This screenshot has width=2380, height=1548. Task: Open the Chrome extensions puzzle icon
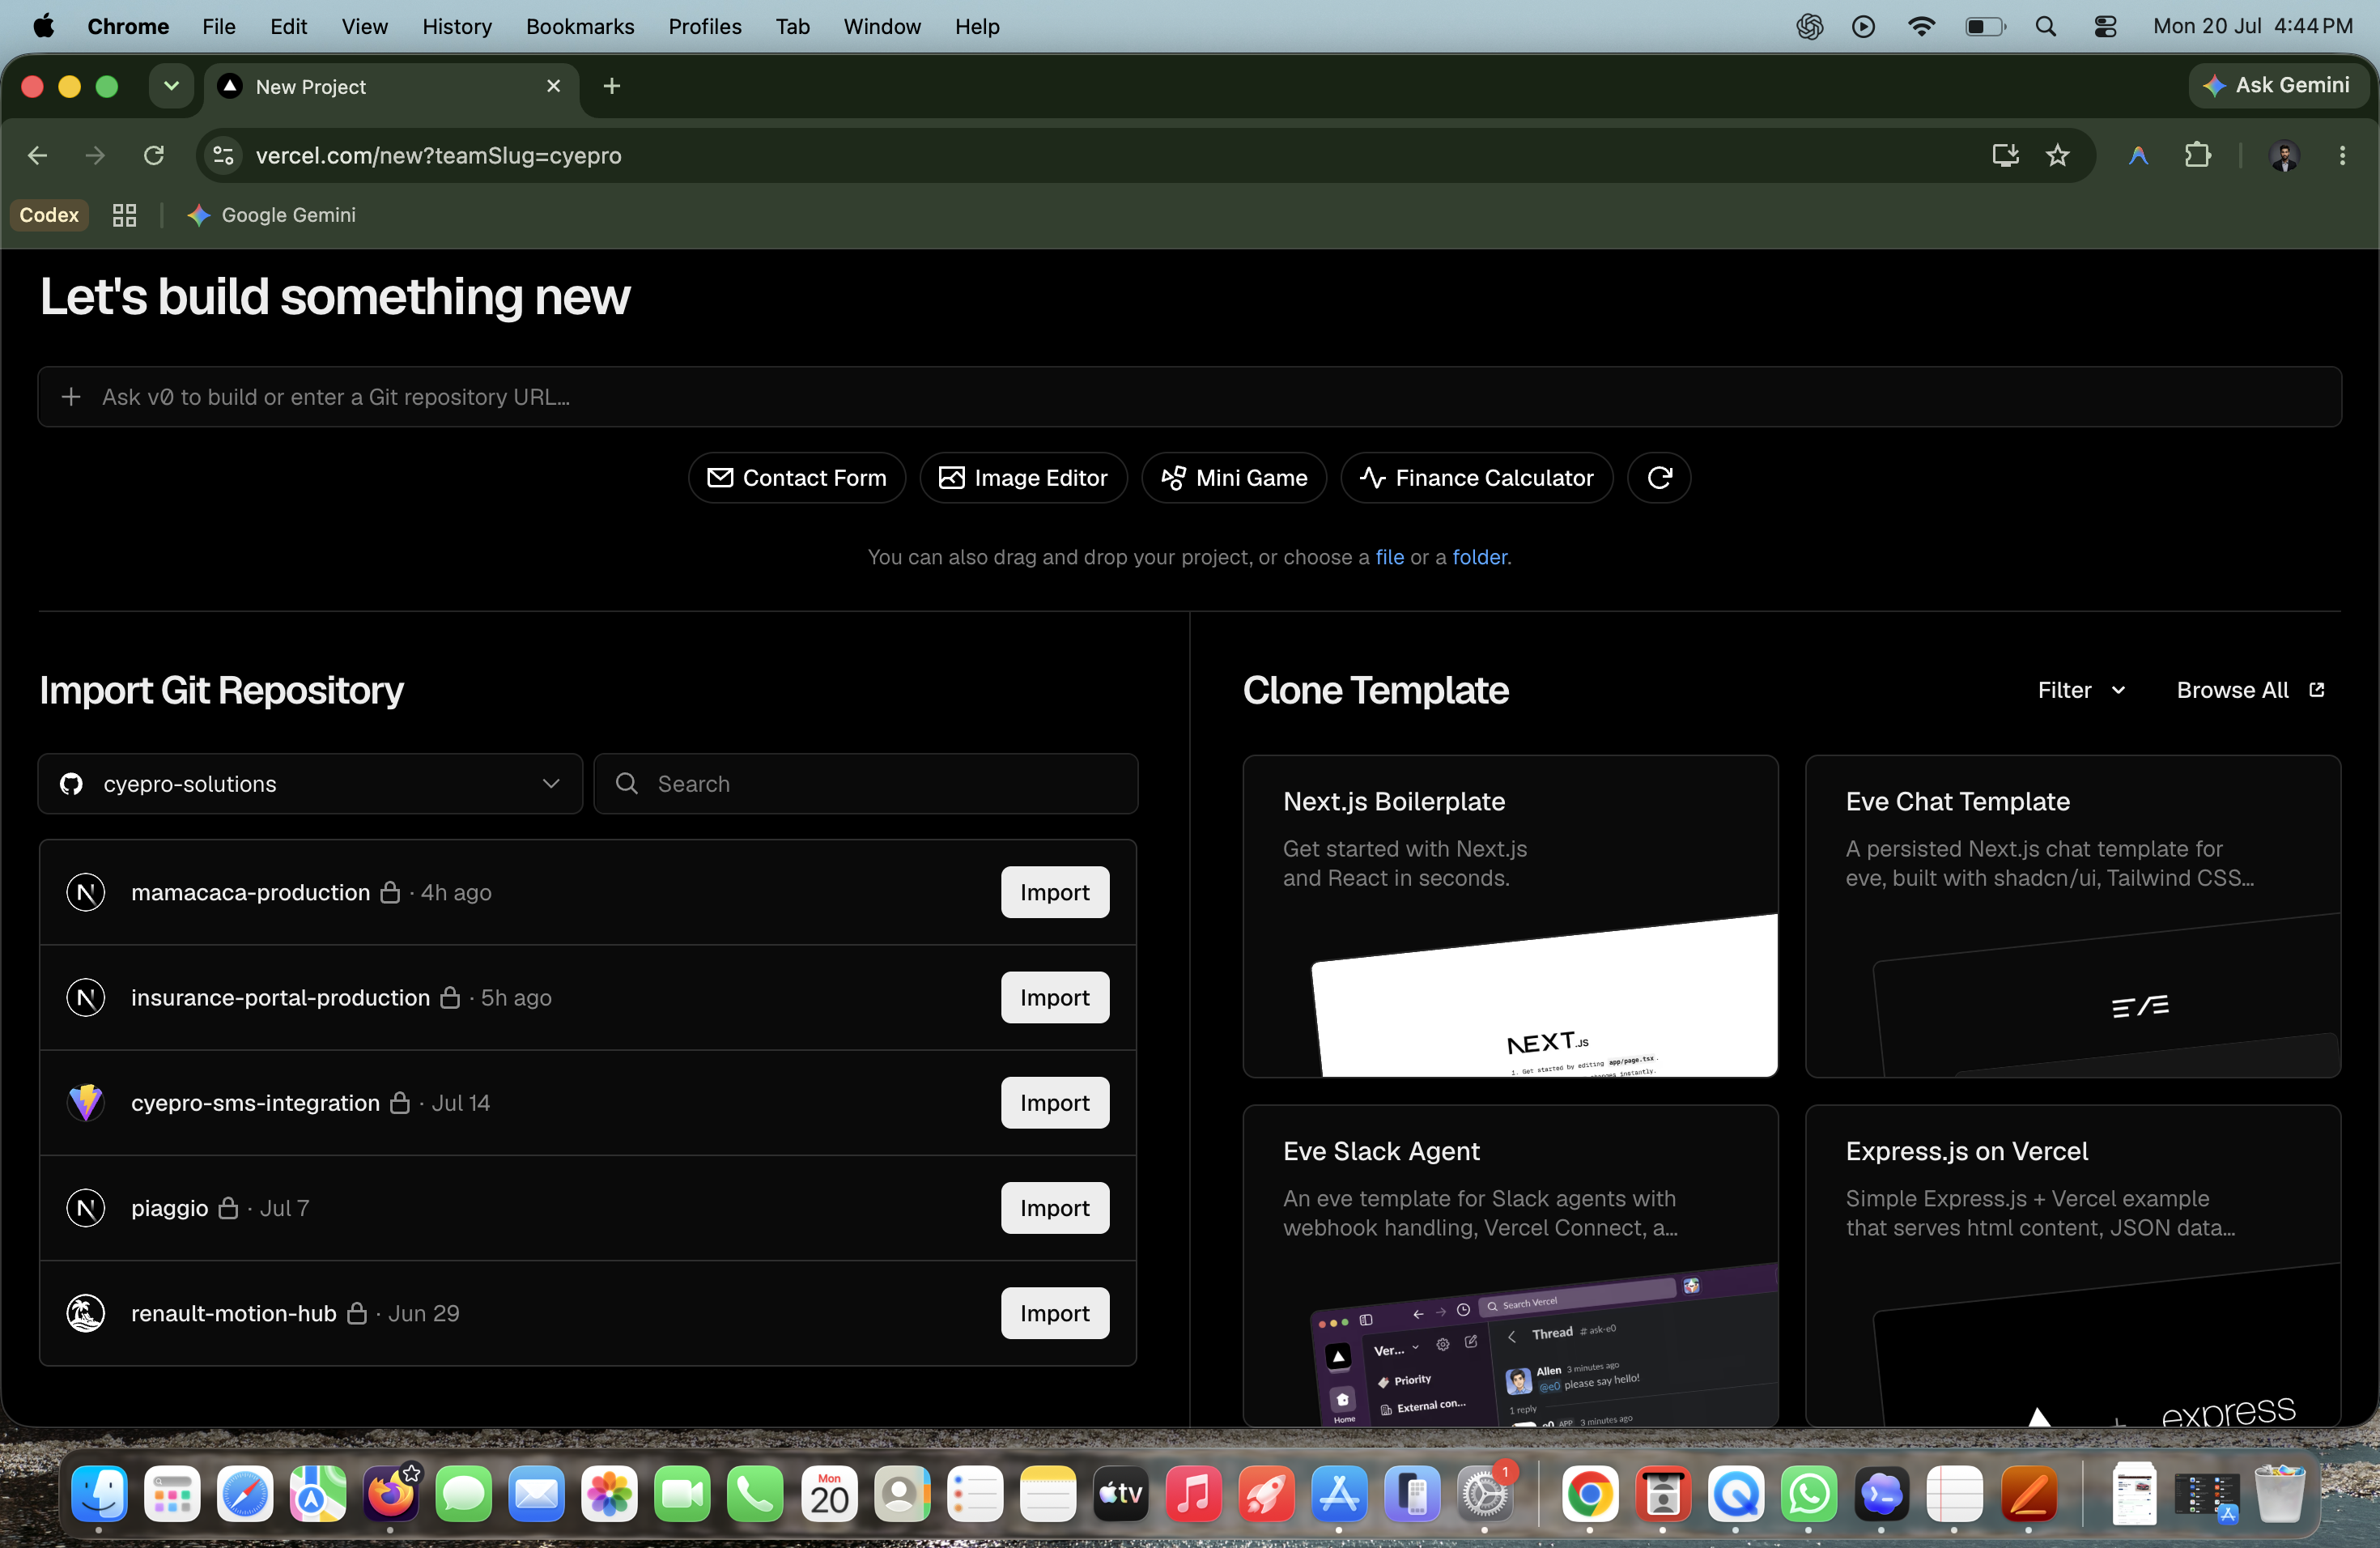click(x=2197, y=155)
